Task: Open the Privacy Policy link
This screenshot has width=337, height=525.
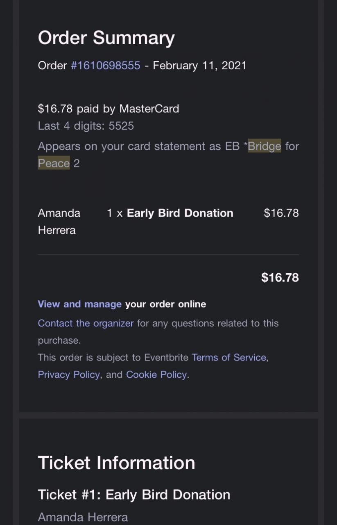Action: coord(68,374)
